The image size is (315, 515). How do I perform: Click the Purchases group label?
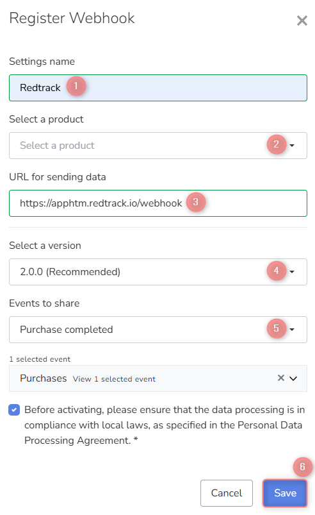click(x=44, y=378)
